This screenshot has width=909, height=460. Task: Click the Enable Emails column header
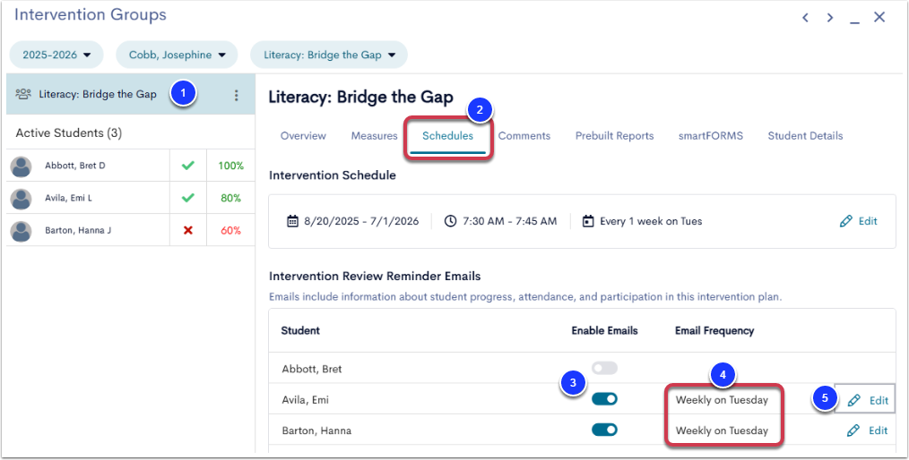(604, 331)
